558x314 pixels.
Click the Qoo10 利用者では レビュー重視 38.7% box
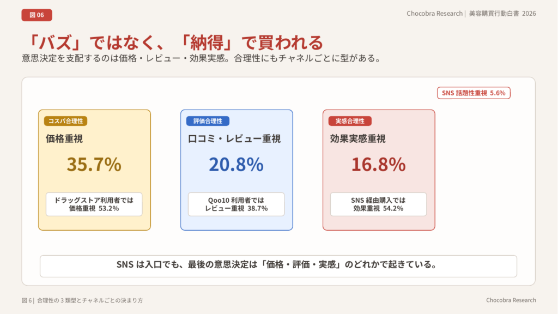pos(236,204)
